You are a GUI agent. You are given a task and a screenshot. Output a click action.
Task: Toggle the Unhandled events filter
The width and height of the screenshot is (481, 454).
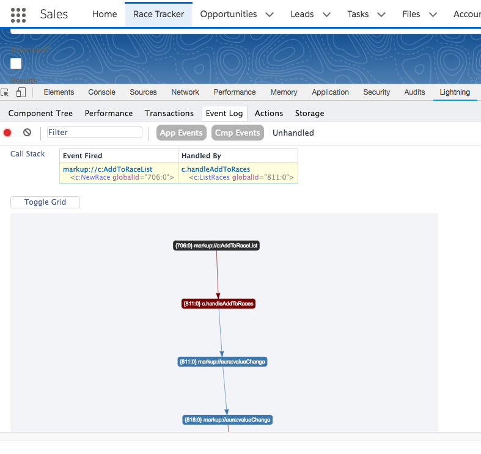pyautogui.click(x=293, y=133)
